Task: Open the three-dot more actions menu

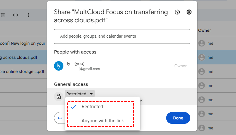Action: (x=28, y=15)
